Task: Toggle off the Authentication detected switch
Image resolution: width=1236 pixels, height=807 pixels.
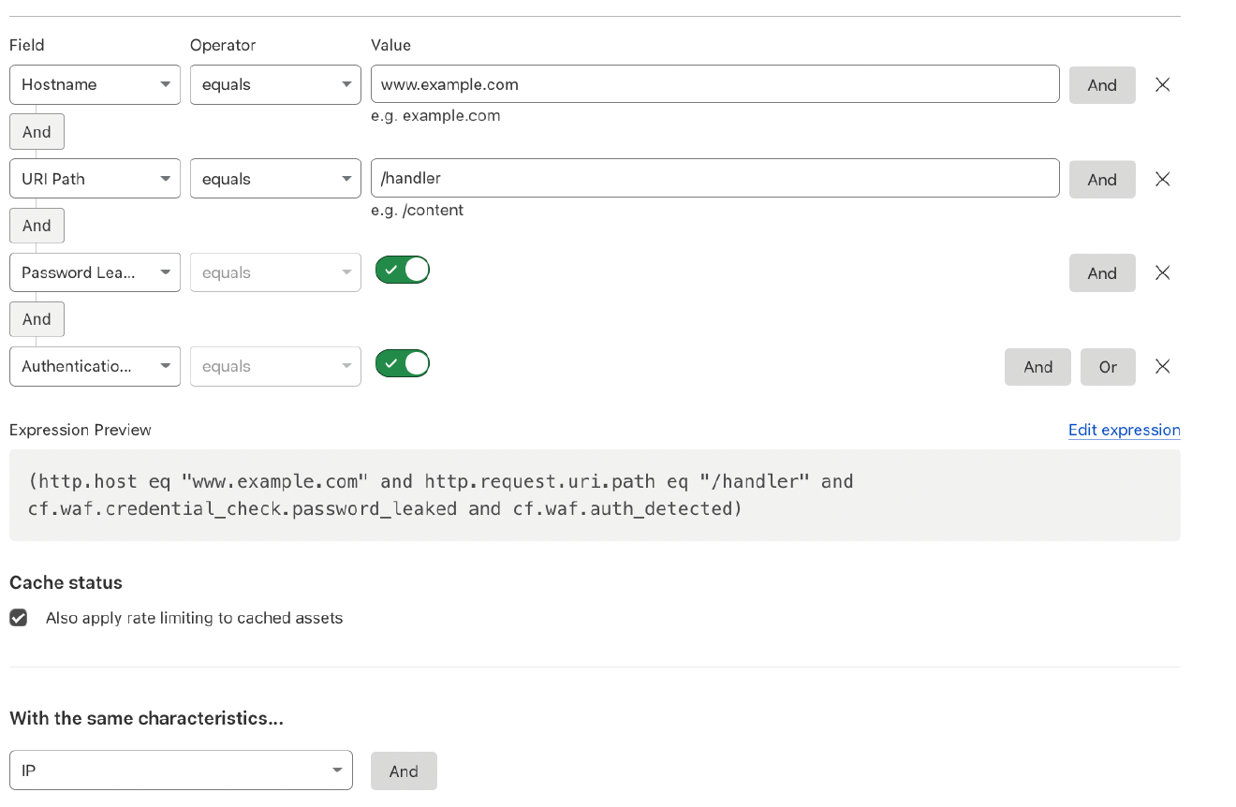Action: [403, 363]
